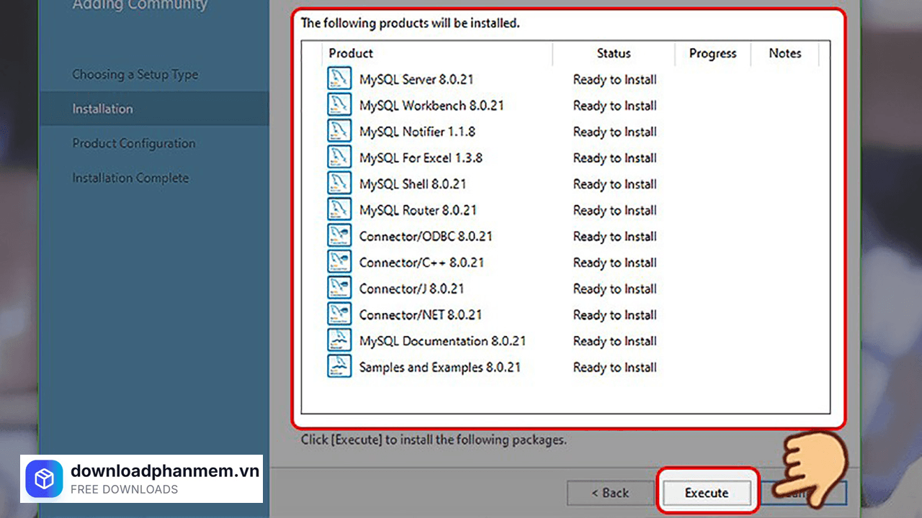Select the Connector/NET 8.0.21 row text
Image resolution: width=922 pixels, height=518 pixels.
click(421, 314)
